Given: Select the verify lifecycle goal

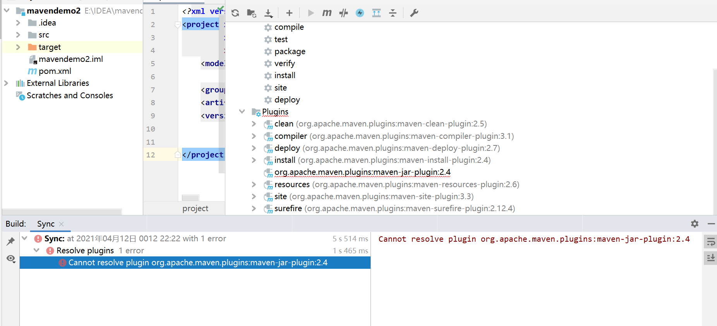Looking at the screenshot, I should point(285,63).
